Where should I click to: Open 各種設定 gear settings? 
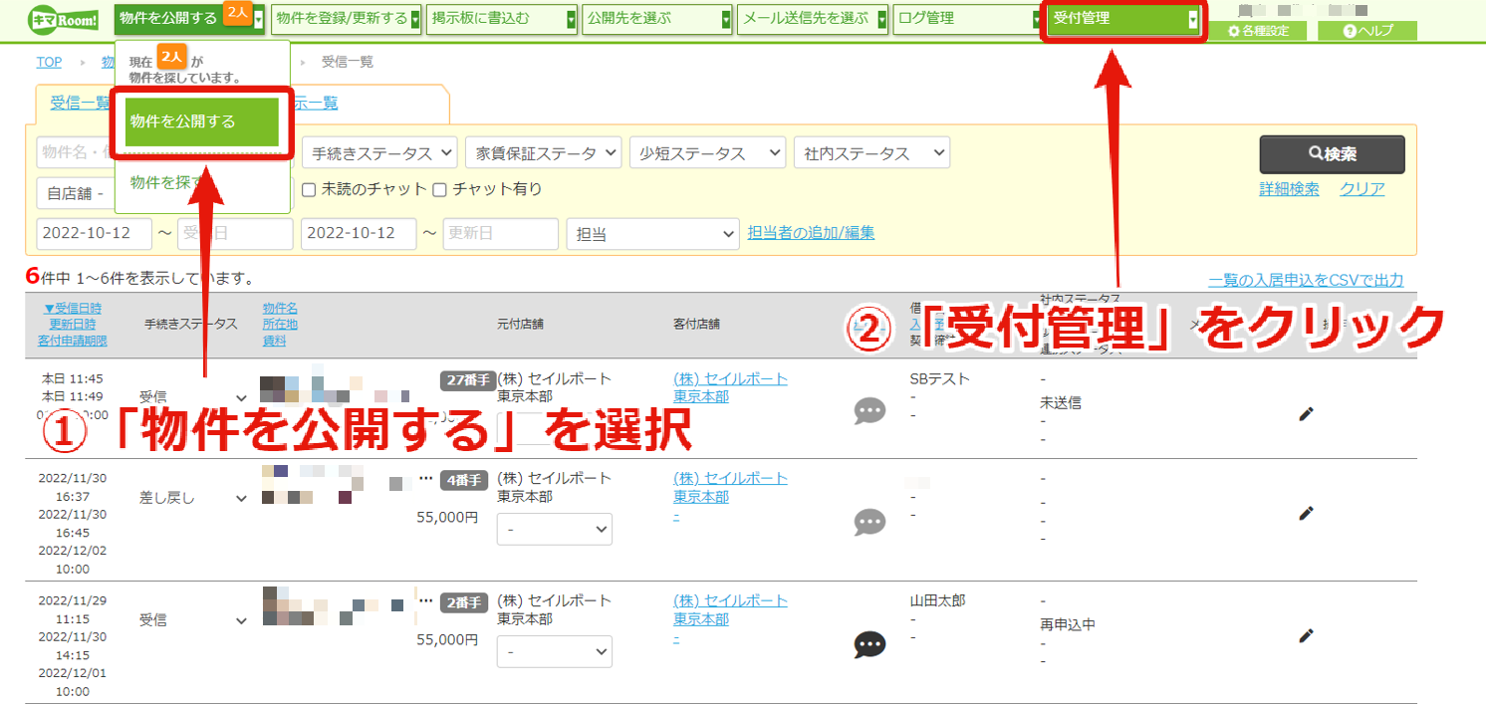(x=1259, y=31)
